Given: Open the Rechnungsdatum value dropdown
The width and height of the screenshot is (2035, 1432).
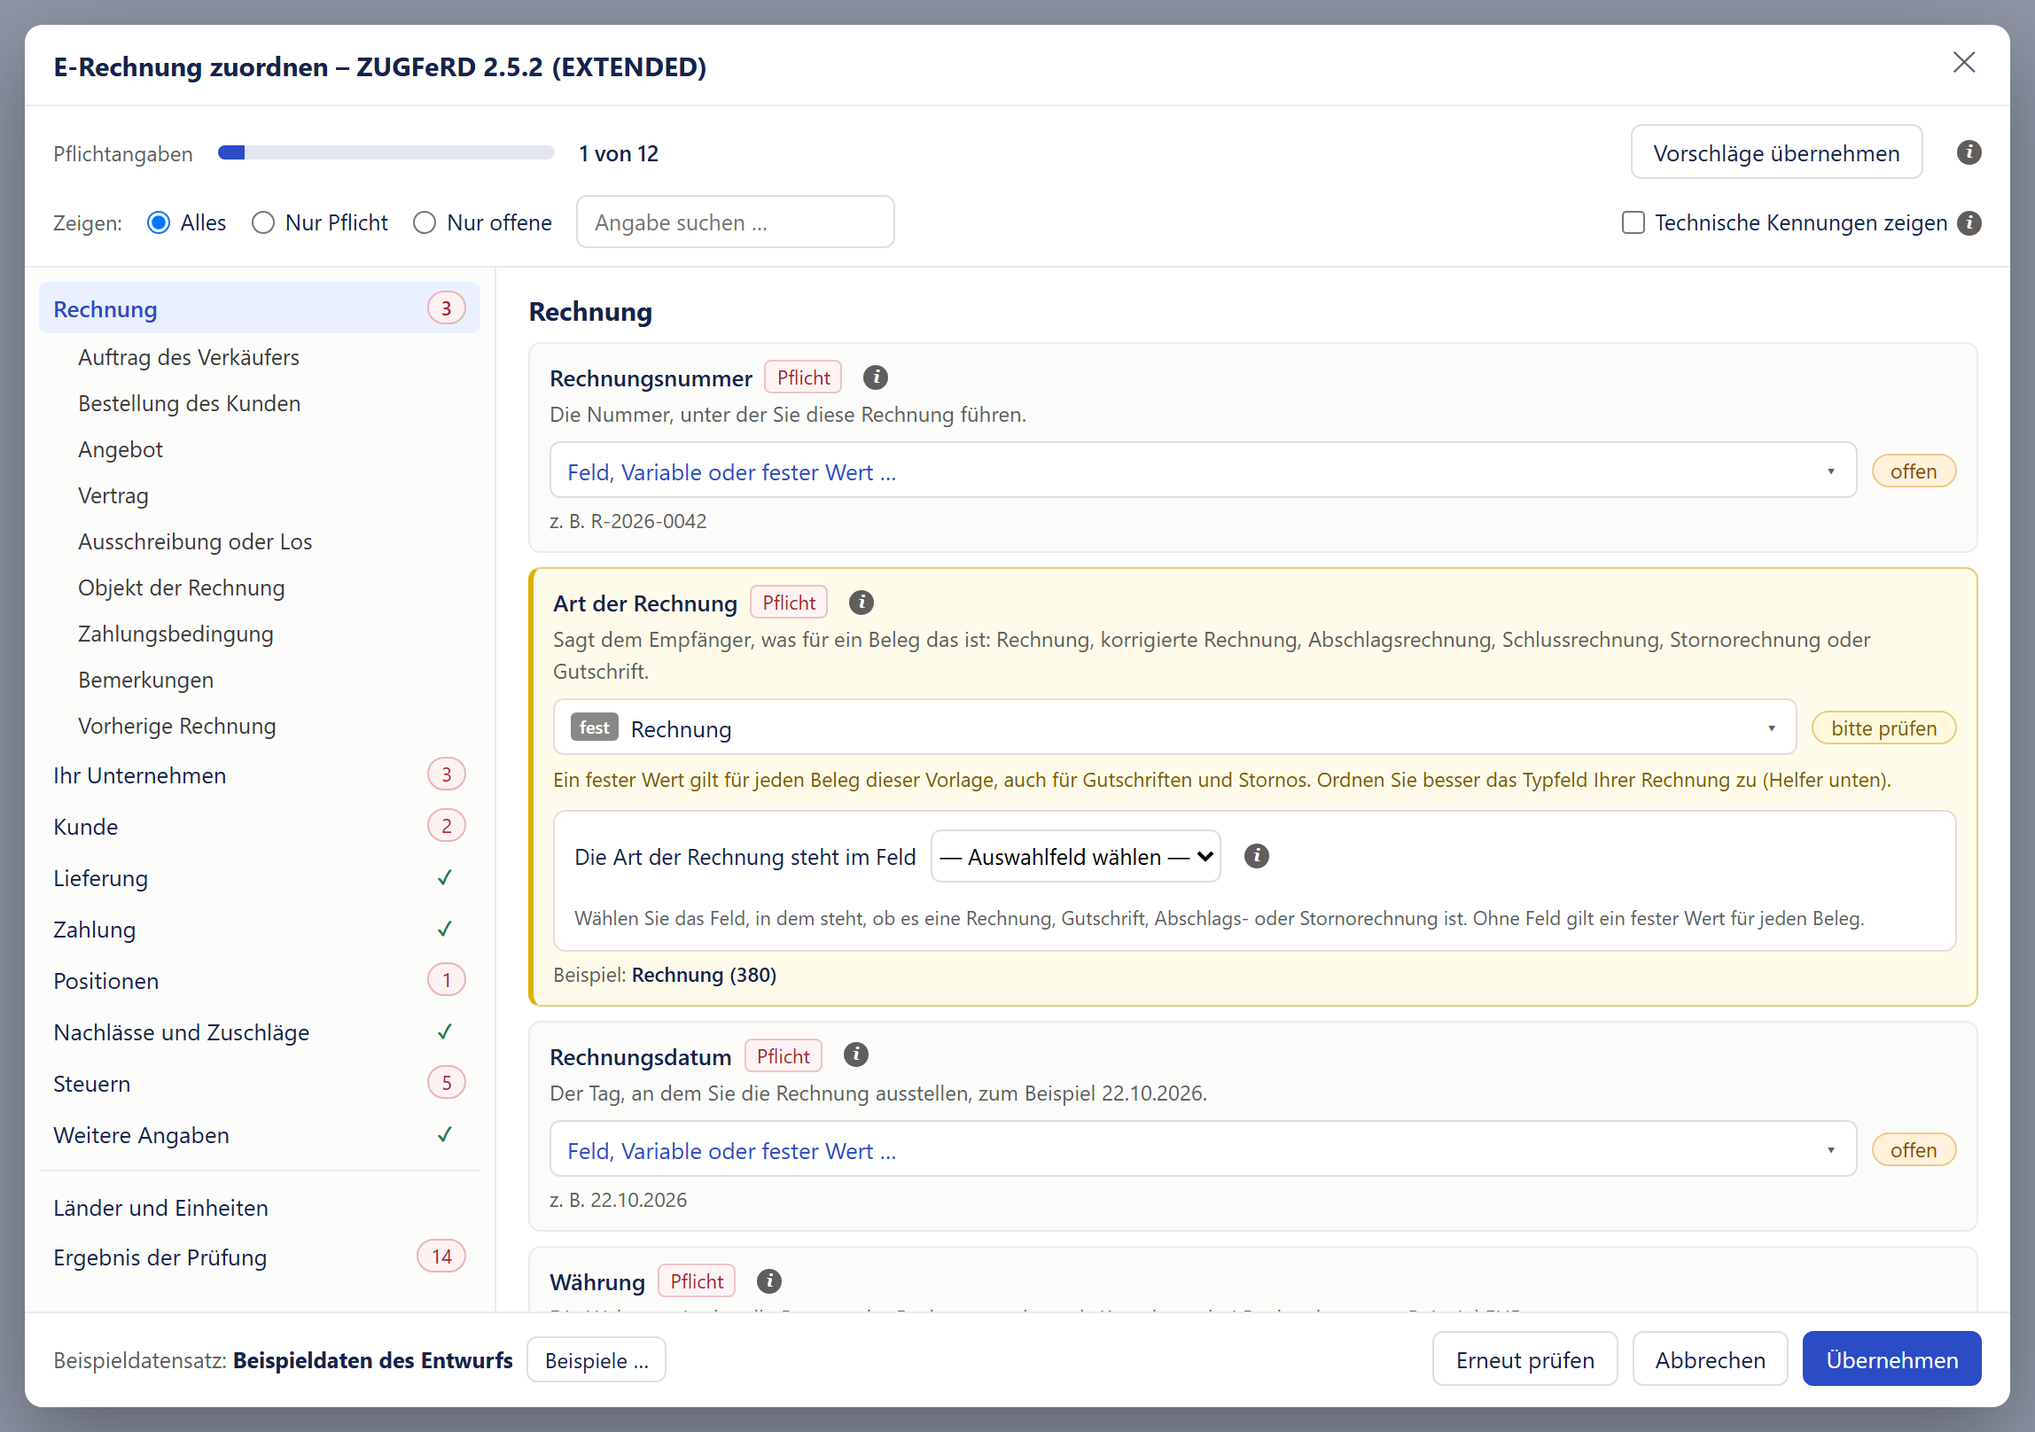Looking at the screenshot, I should coord(1203,1149).
